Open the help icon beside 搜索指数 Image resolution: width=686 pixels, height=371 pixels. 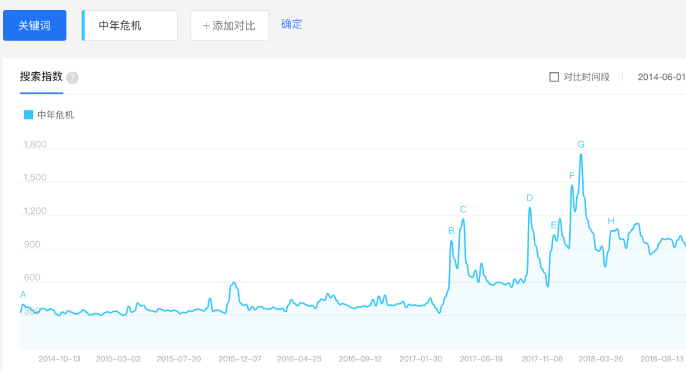(x=72, y=78)
